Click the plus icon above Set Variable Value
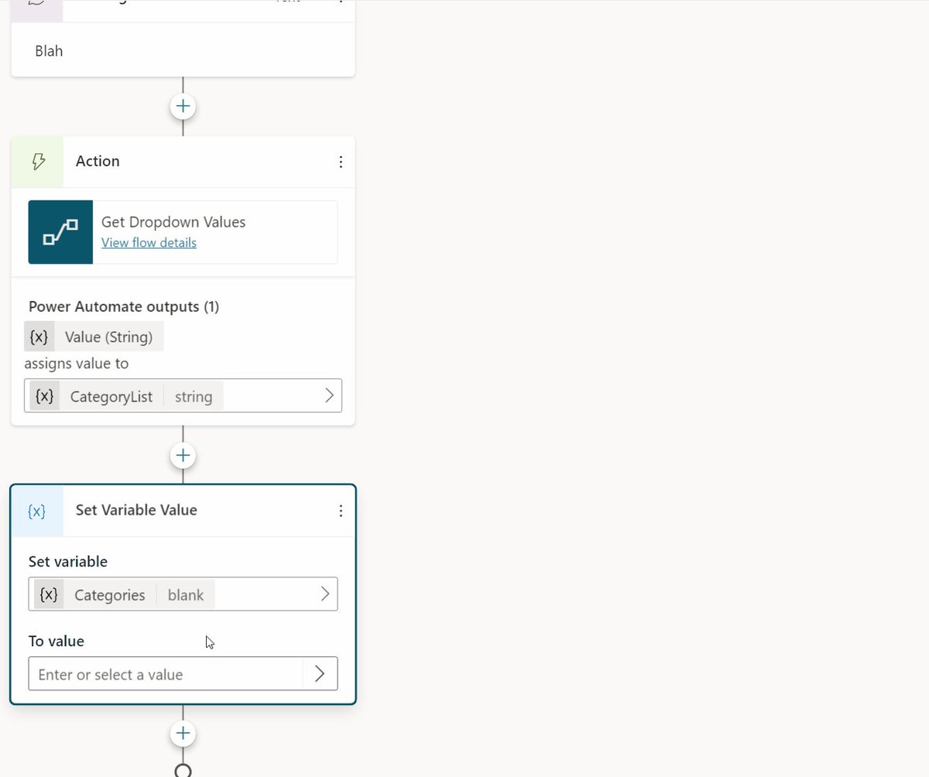Viewport: 929px width, 777px height. point(183,455)
